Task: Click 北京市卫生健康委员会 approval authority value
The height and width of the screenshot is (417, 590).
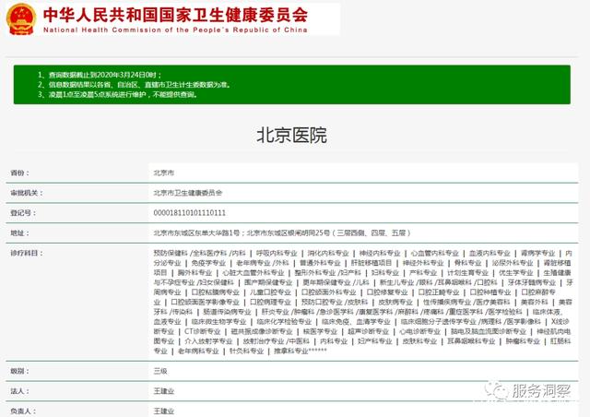Action: click(188, 192)
